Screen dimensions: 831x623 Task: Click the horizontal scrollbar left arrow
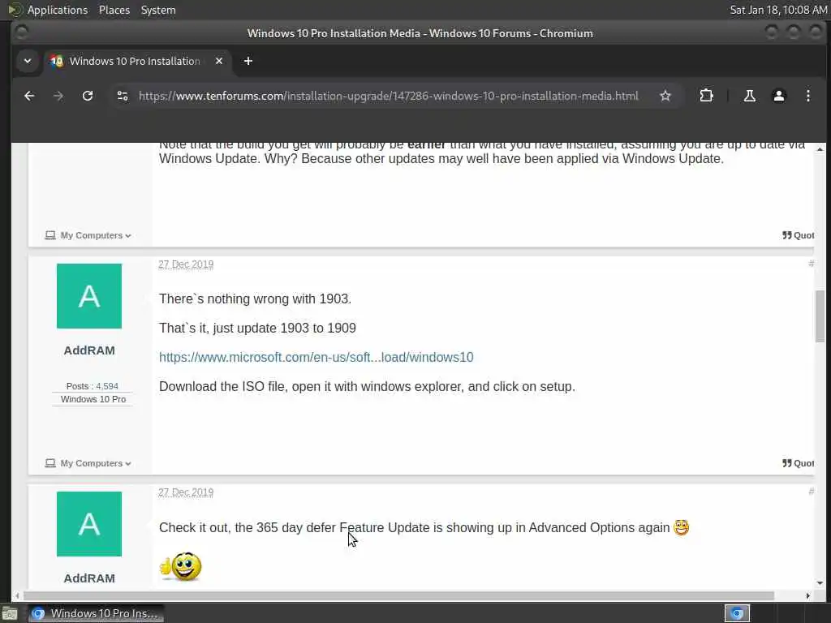[x=17, y=595]
